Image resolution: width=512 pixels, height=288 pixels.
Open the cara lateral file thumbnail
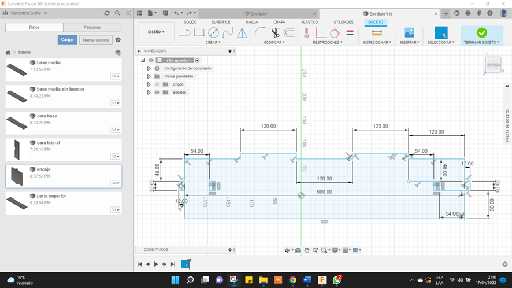pyautogui.click(x=17, y=149)
